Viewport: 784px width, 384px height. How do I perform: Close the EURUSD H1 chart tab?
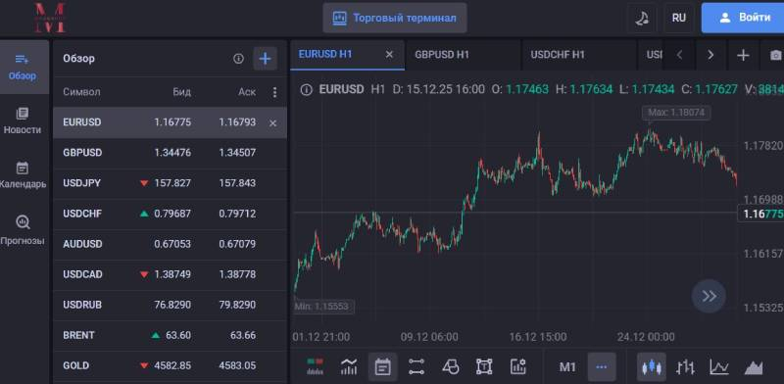point(389,55)
